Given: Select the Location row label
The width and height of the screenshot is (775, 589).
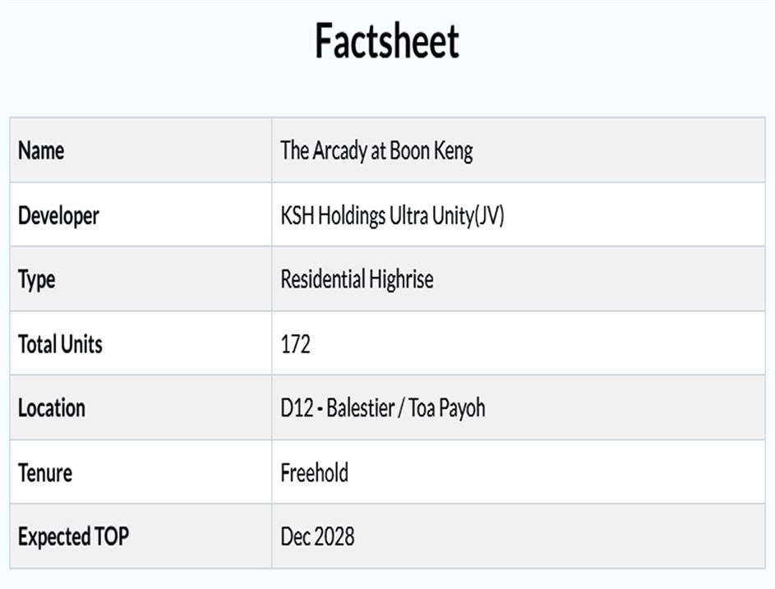Looking at the screenshot, I should coord(52,408).
